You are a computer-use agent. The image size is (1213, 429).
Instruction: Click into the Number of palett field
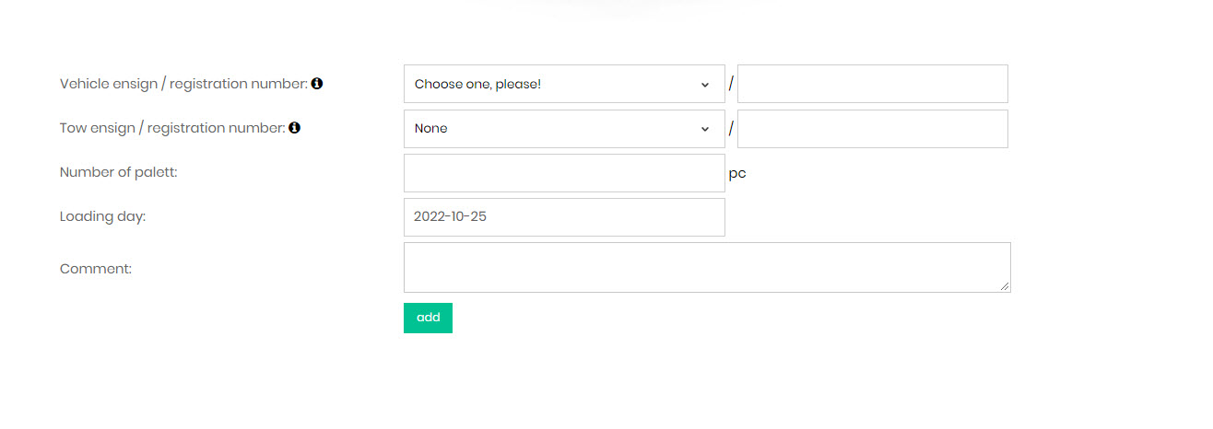click(x=564, y=173)
